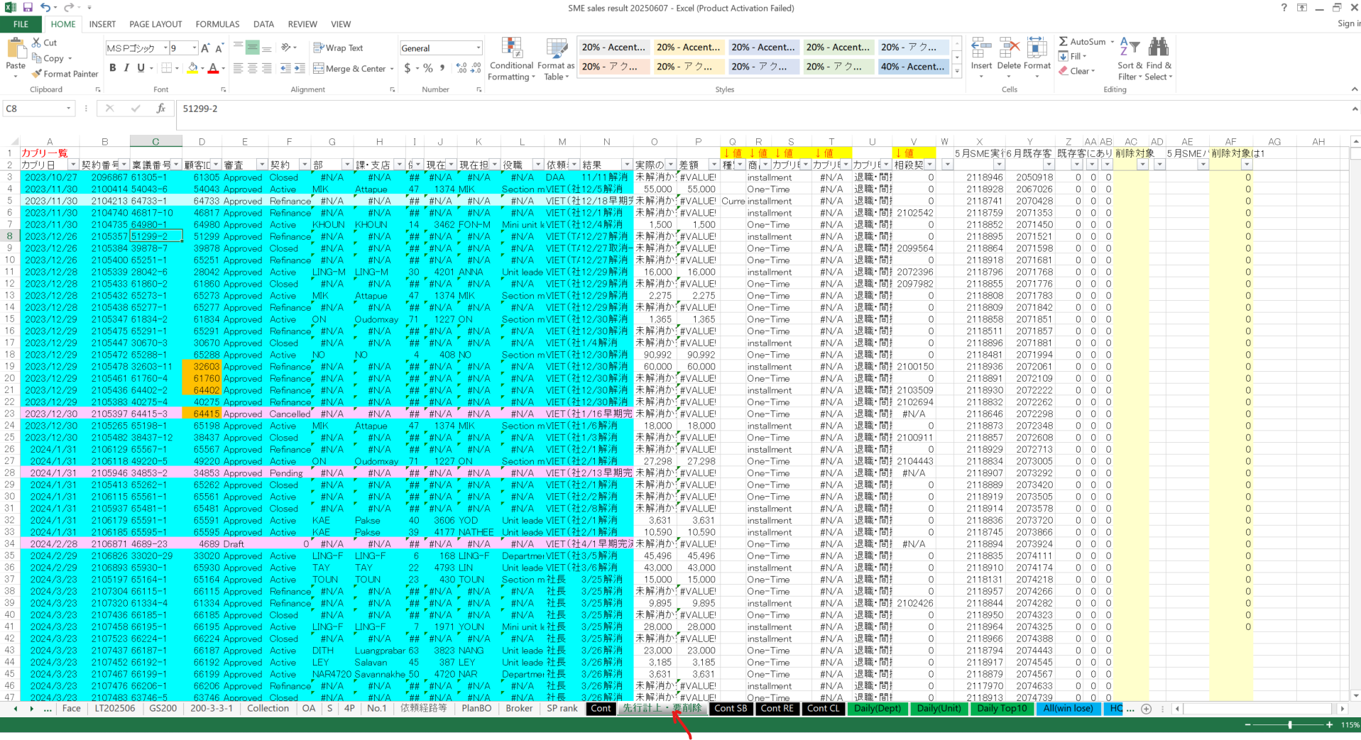Switch to the Daily(Dept) sheet tab
The image size is (1361, 740).
(877, 708)
